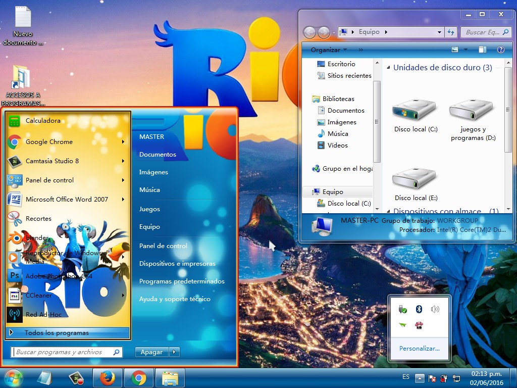This screenshot has width=517, height=388.
Task: Launch Google Chrome in Start menu list
Action: coord(68,142)
